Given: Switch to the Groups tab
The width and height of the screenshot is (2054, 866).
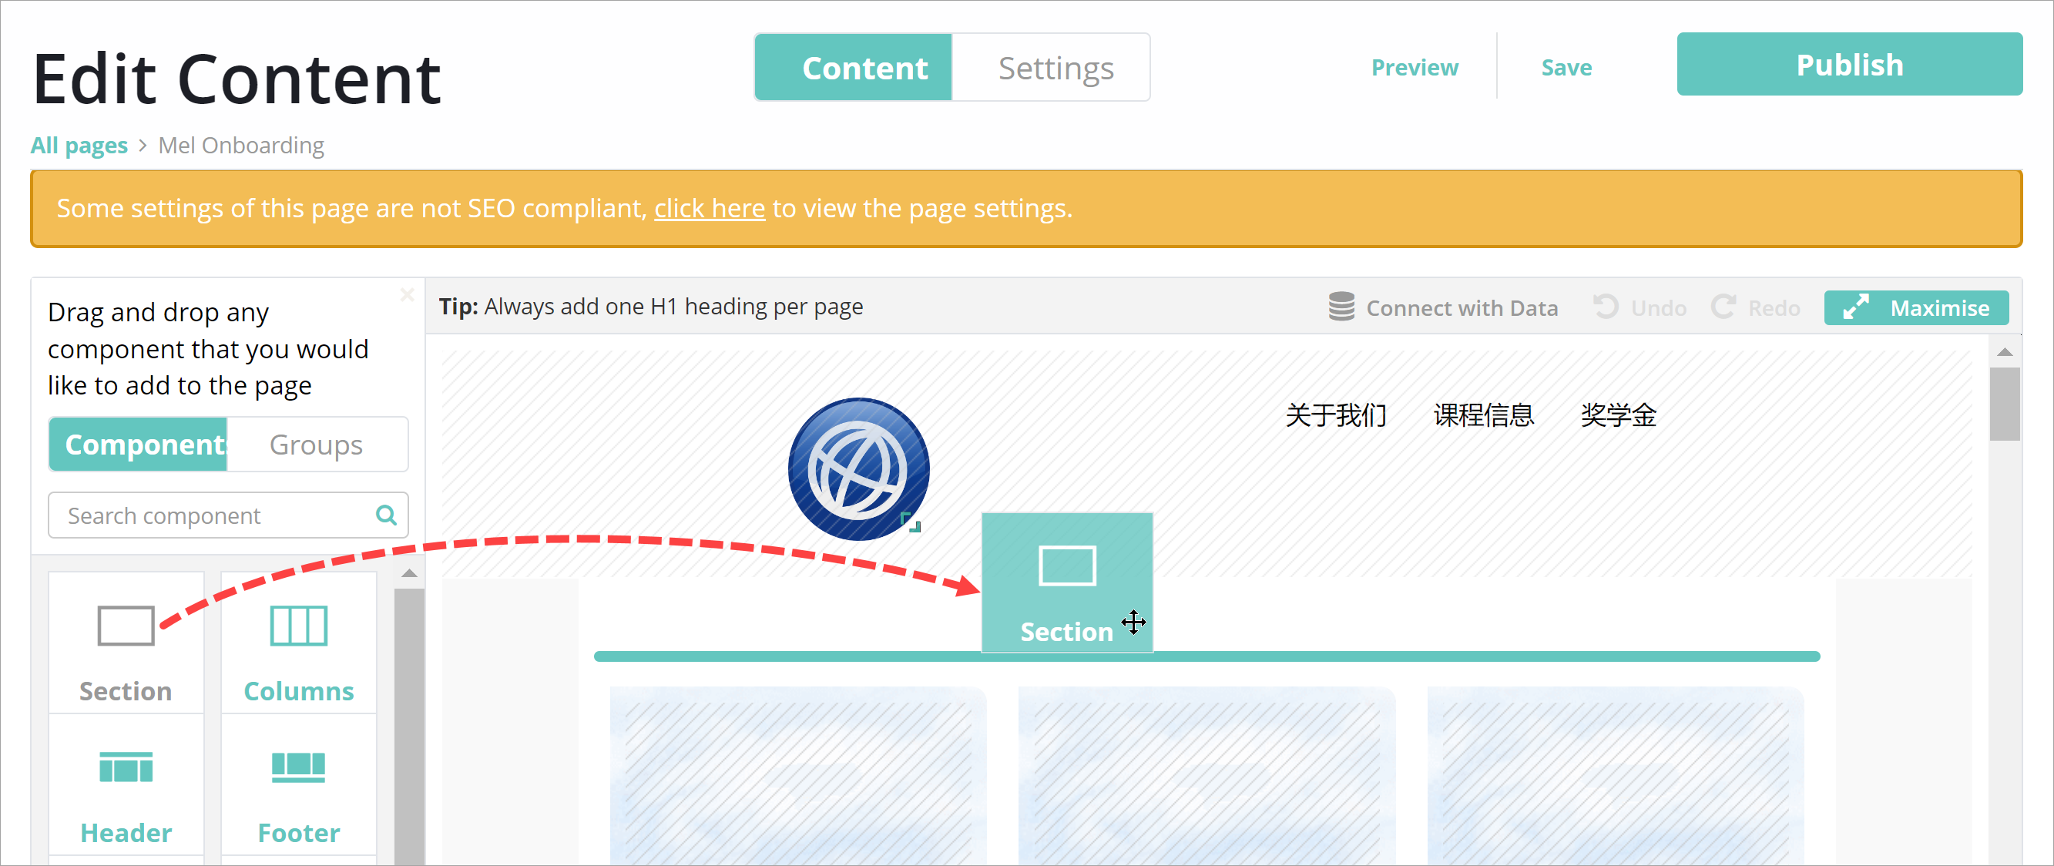Looking at the screenshot, I should point(316,444).
